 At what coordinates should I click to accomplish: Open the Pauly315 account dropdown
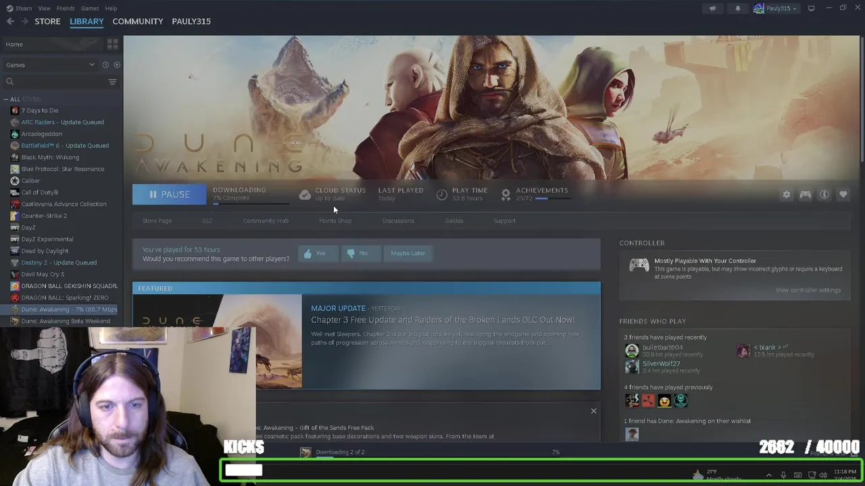(775, 8)
